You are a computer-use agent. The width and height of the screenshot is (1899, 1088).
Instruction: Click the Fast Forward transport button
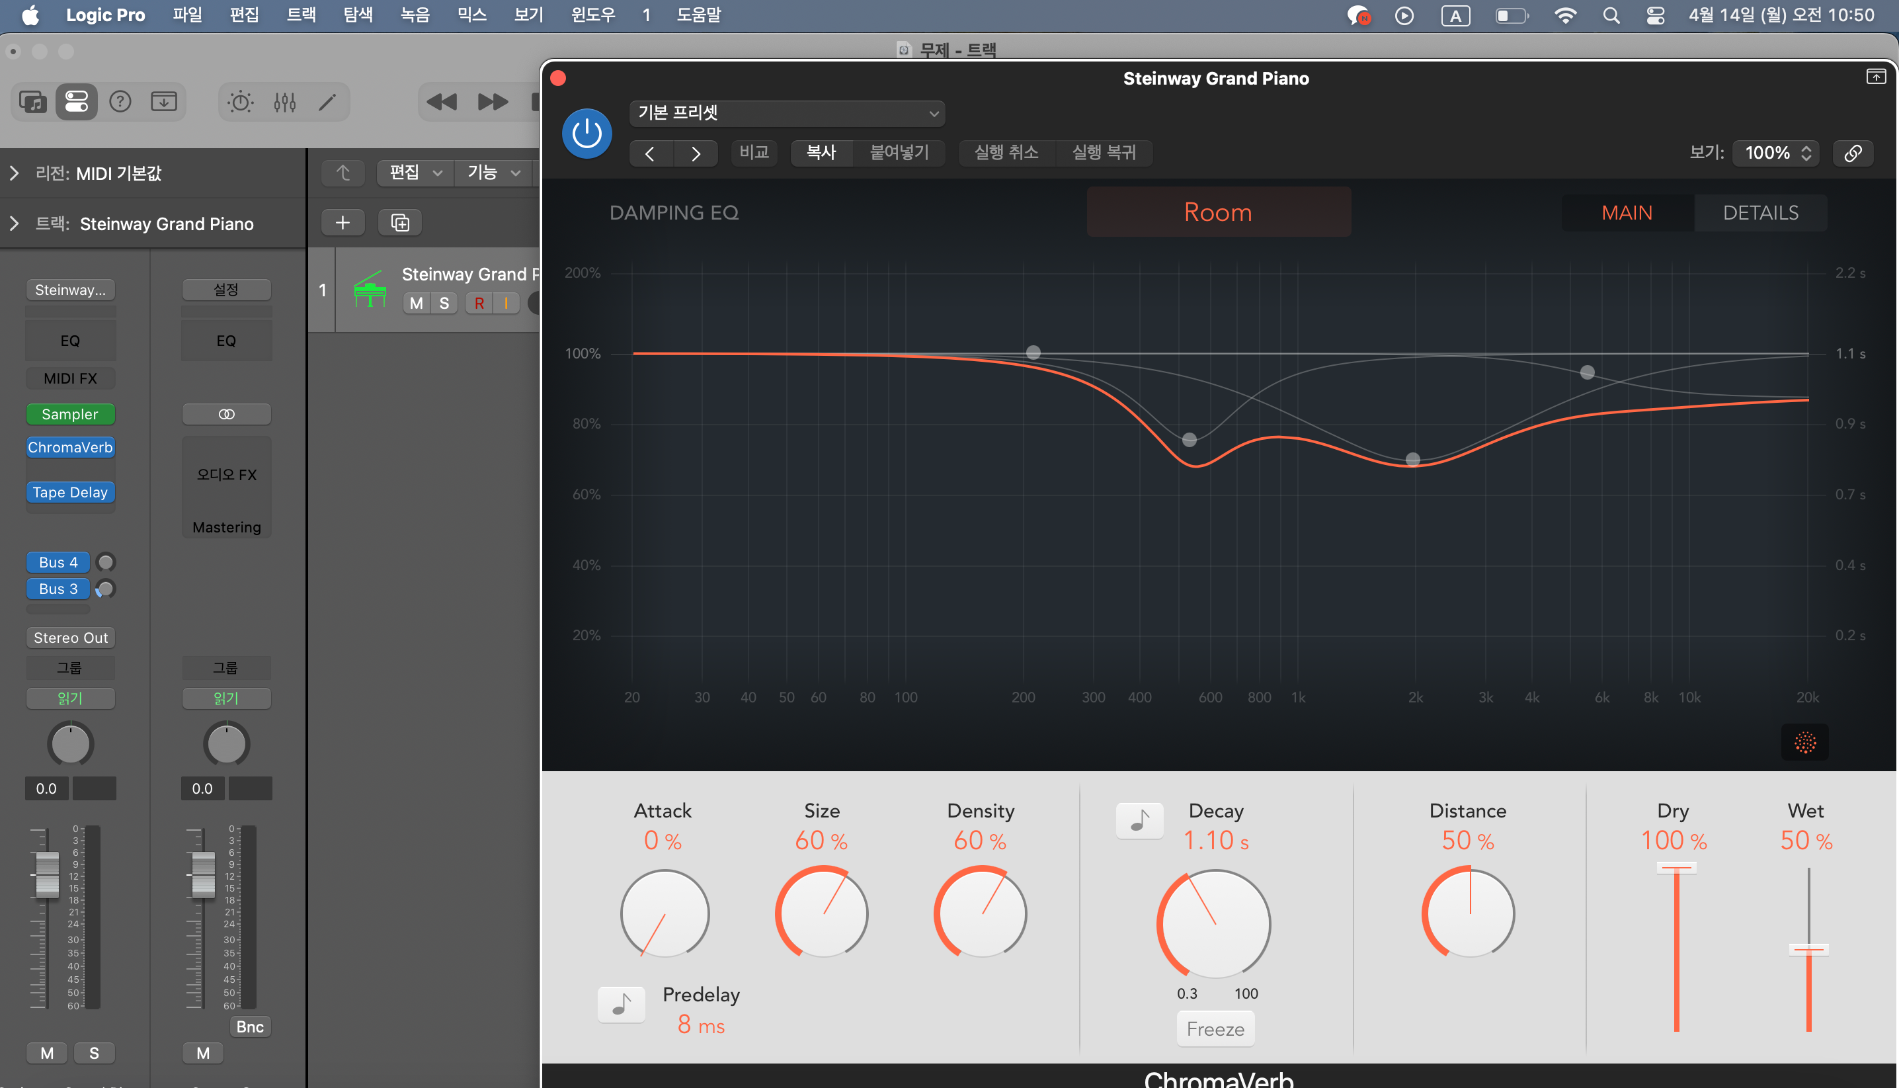493,102
